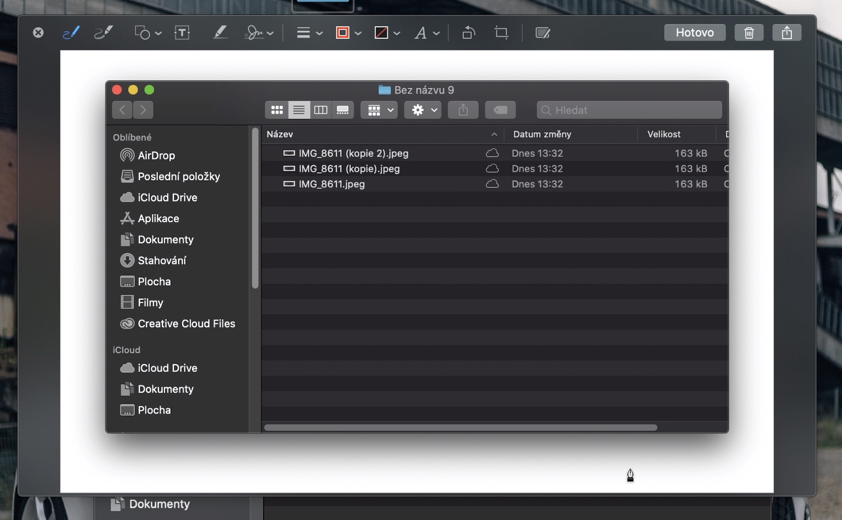Open Poslední položky in the sidebar
The image size is (842, 520).
170,176
